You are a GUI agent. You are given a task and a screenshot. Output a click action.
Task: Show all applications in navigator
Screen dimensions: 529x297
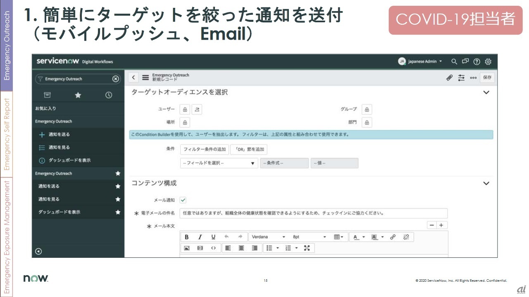tap(48, 95)
